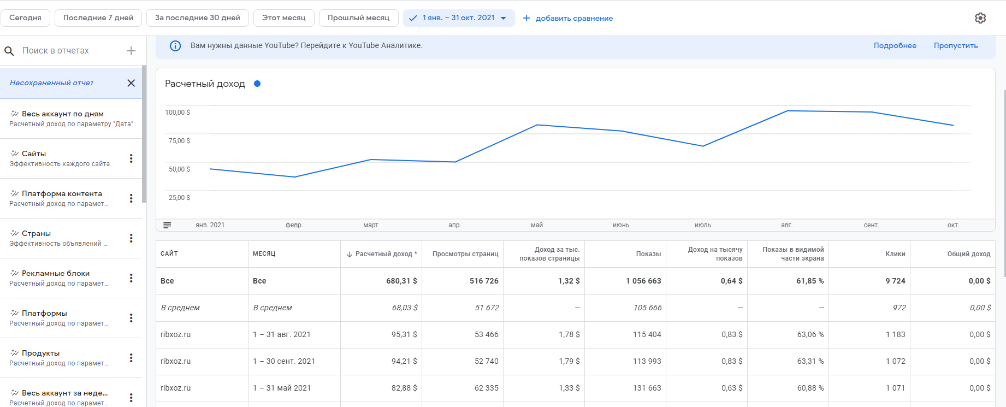Select the Сегодня date filter
This screenshot has height=407, width=1006.
(x=25, y=18)
